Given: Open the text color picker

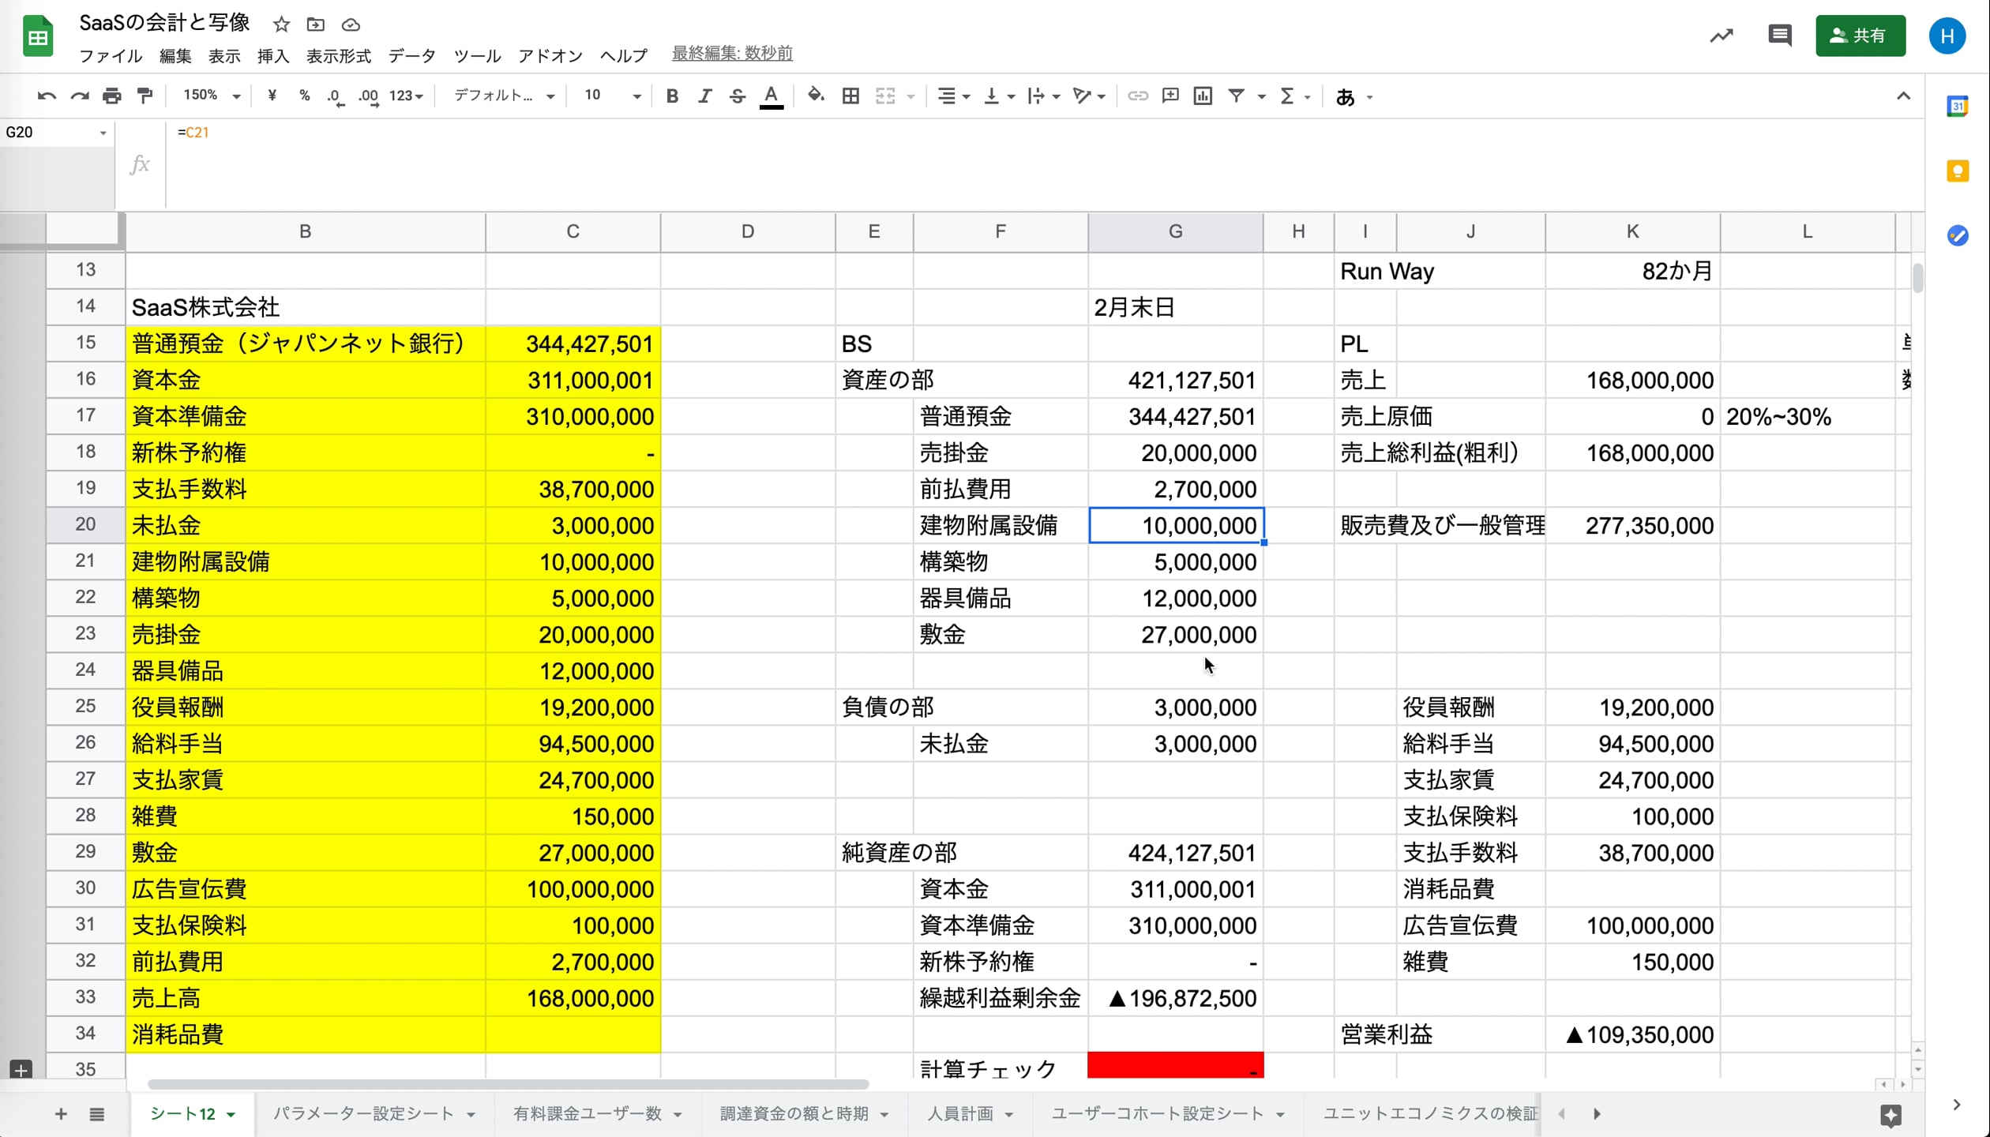Looking at the screenshot, I should pyautogui.click(x=772, y=96).
